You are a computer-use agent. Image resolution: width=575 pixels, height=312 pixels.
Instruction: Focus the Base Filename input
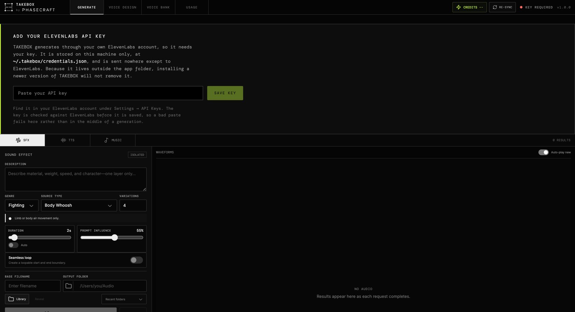[33, 286]
